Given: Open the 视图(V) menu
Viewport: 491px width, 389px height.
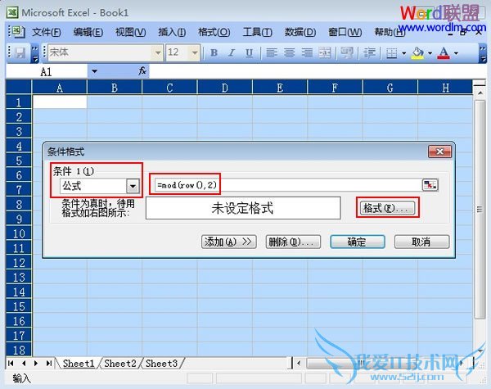Looking at the screenshot, I should (x=131, y=32).
